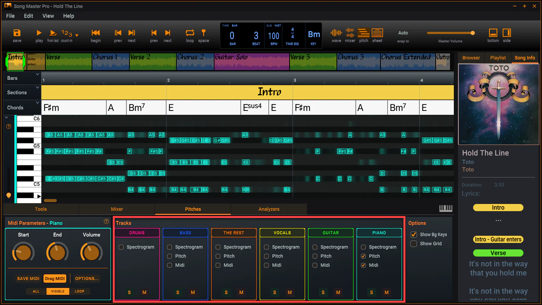Image resolution: width=542 pixels, height=305 pixels.
Task: Dock panel to bottom
Action: pos(493,33)
